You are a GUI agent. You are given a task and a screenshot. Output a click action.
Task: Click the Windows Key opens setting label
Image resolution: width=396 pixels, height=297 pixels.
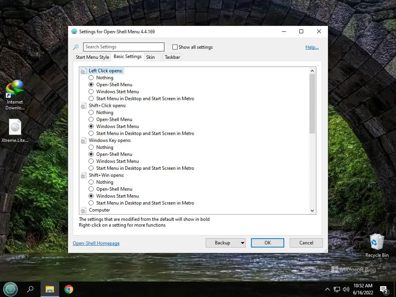tap(110, 140)
